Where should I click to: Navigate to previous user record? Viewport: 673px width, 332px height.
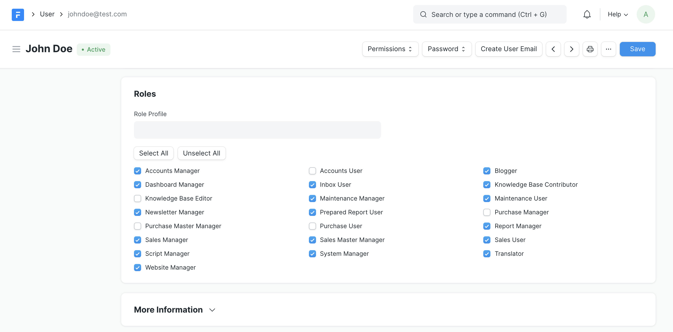554,49
